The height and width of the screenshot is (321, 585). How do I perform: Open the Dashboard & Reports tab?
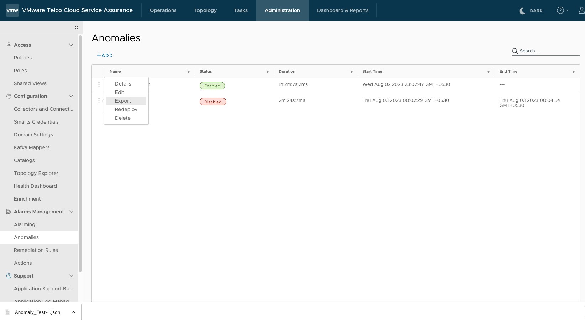tap(343, 10)
